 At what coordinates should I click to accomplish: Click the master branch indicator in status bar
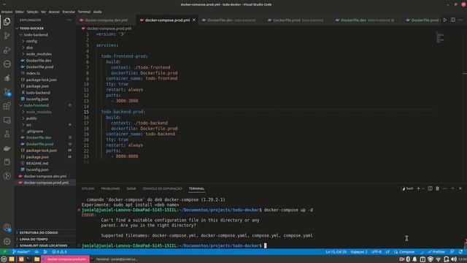click(x=21, y=251)
